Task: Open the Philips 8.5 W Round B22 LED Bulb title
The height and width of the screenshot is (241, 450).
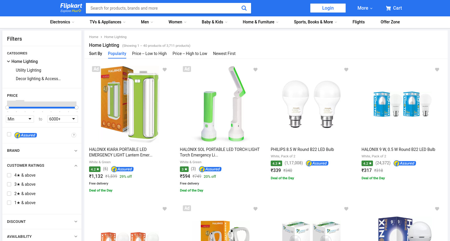Action: (x=302, y=149)
